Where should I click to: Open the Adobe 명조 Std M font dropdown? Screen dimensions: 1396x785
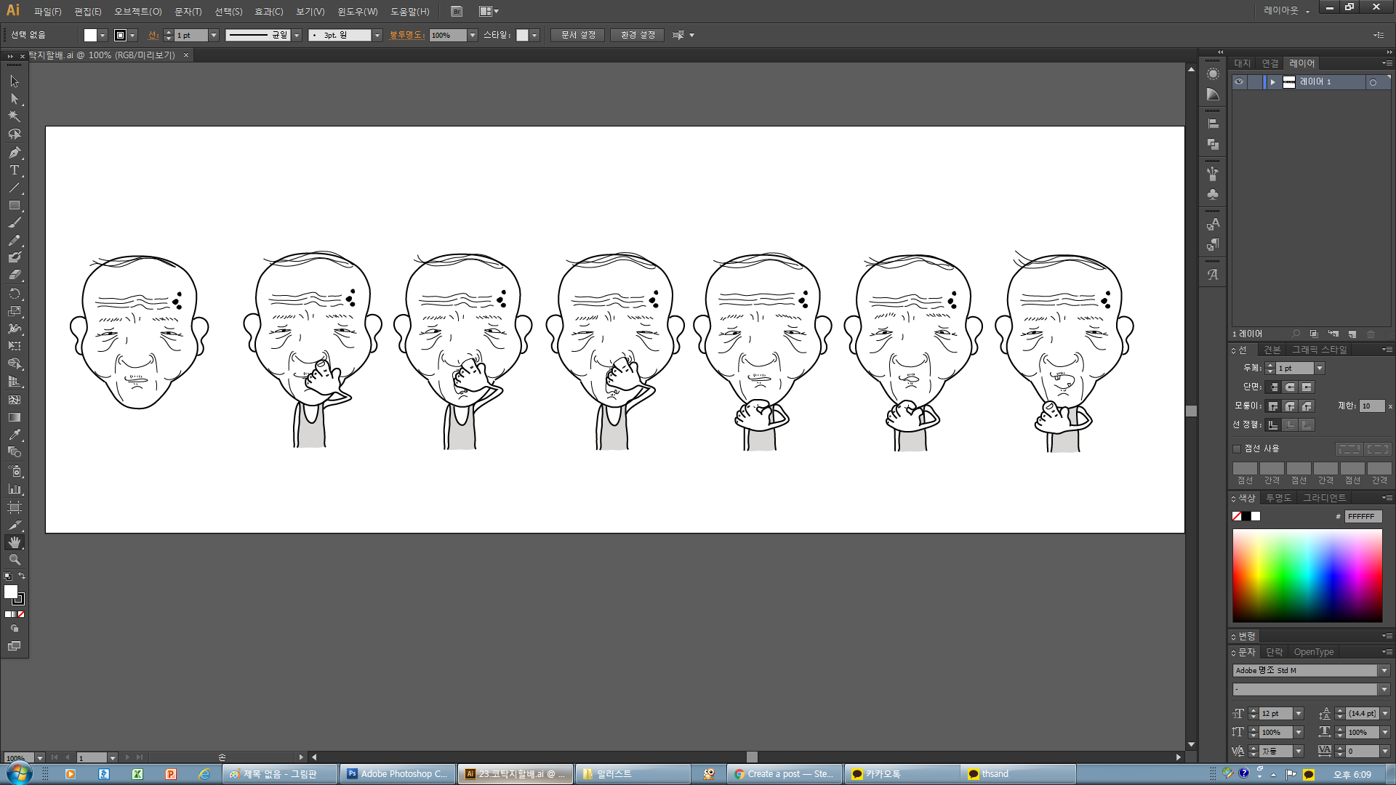coord(1384,670)
